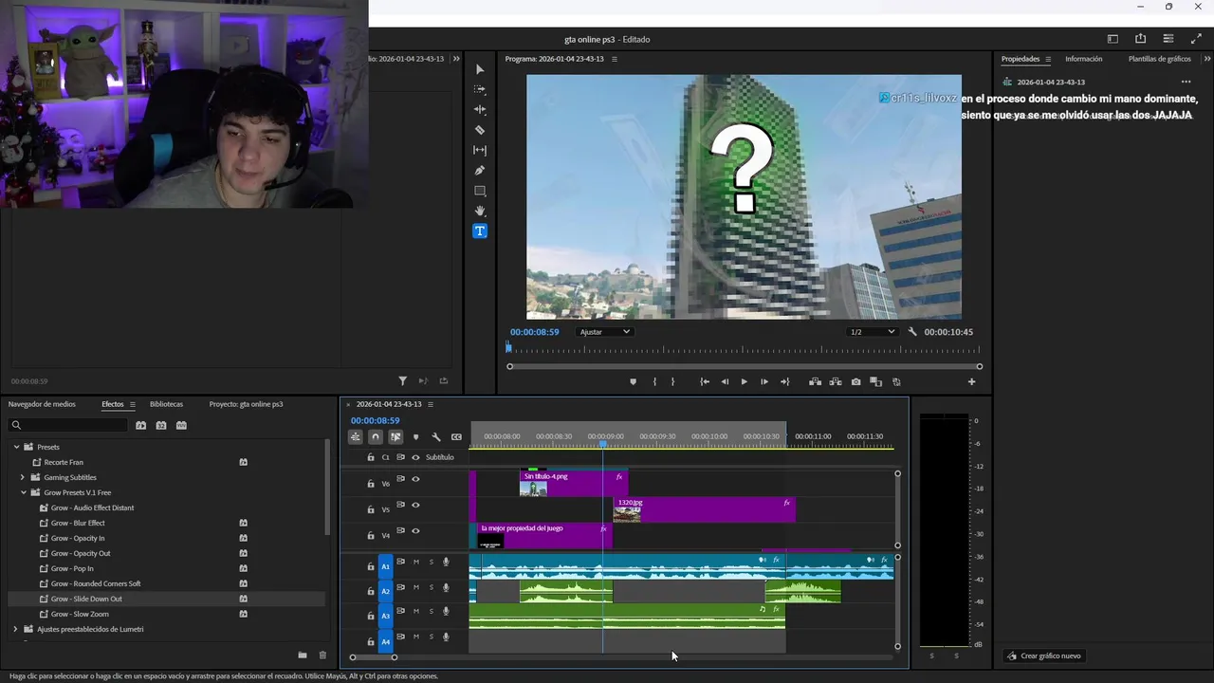The image size is (1214, 683).
Task: Hide the V5 track output
Action: tap(415, 505)
